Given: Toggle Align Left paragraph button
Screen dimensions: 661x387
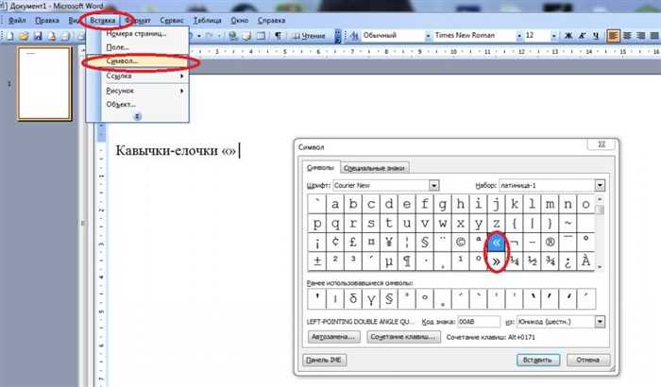Looking at the screenshot, I should (614, 36).
